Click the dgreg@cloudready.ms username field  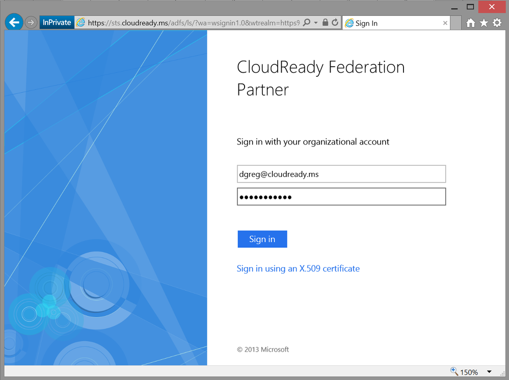[x=341, y=174]
